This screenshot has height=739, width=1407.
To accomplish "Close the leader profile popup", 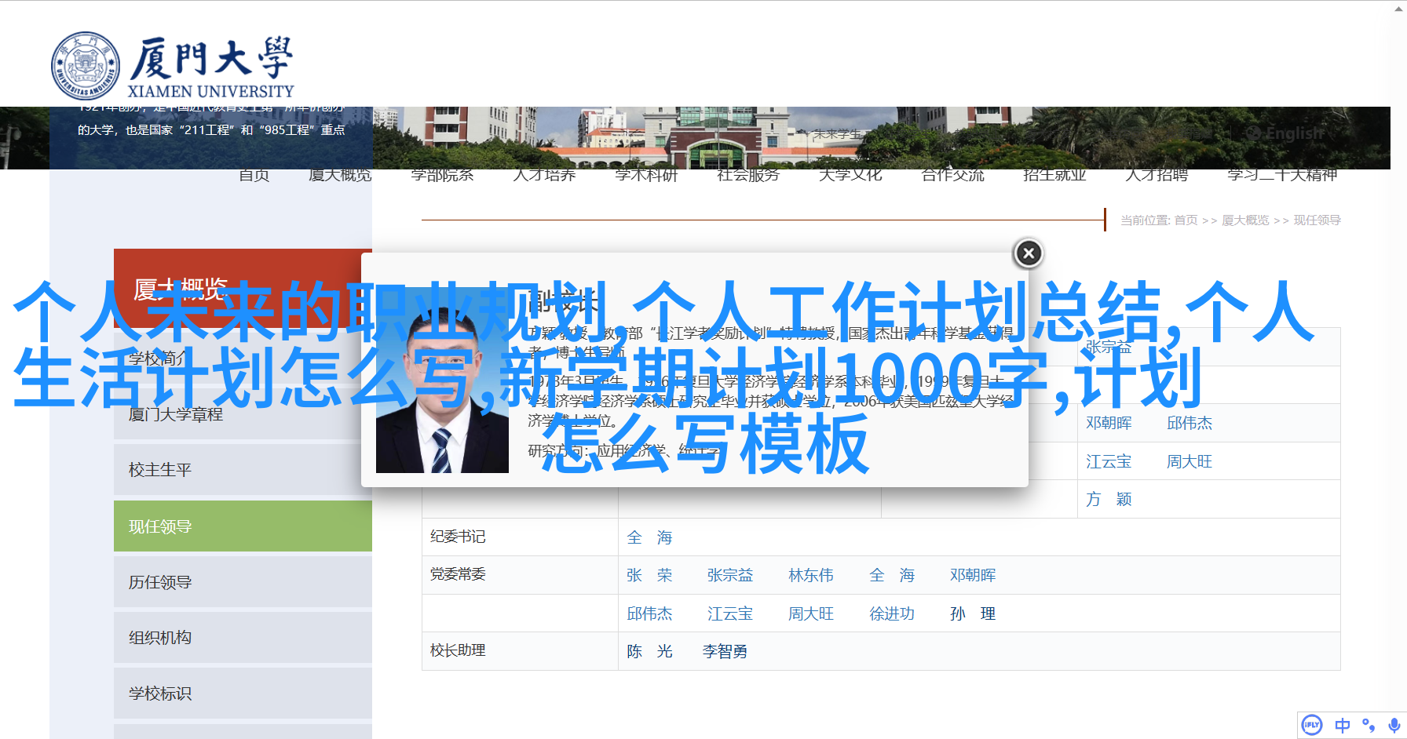I will (x=1029, y=253).
